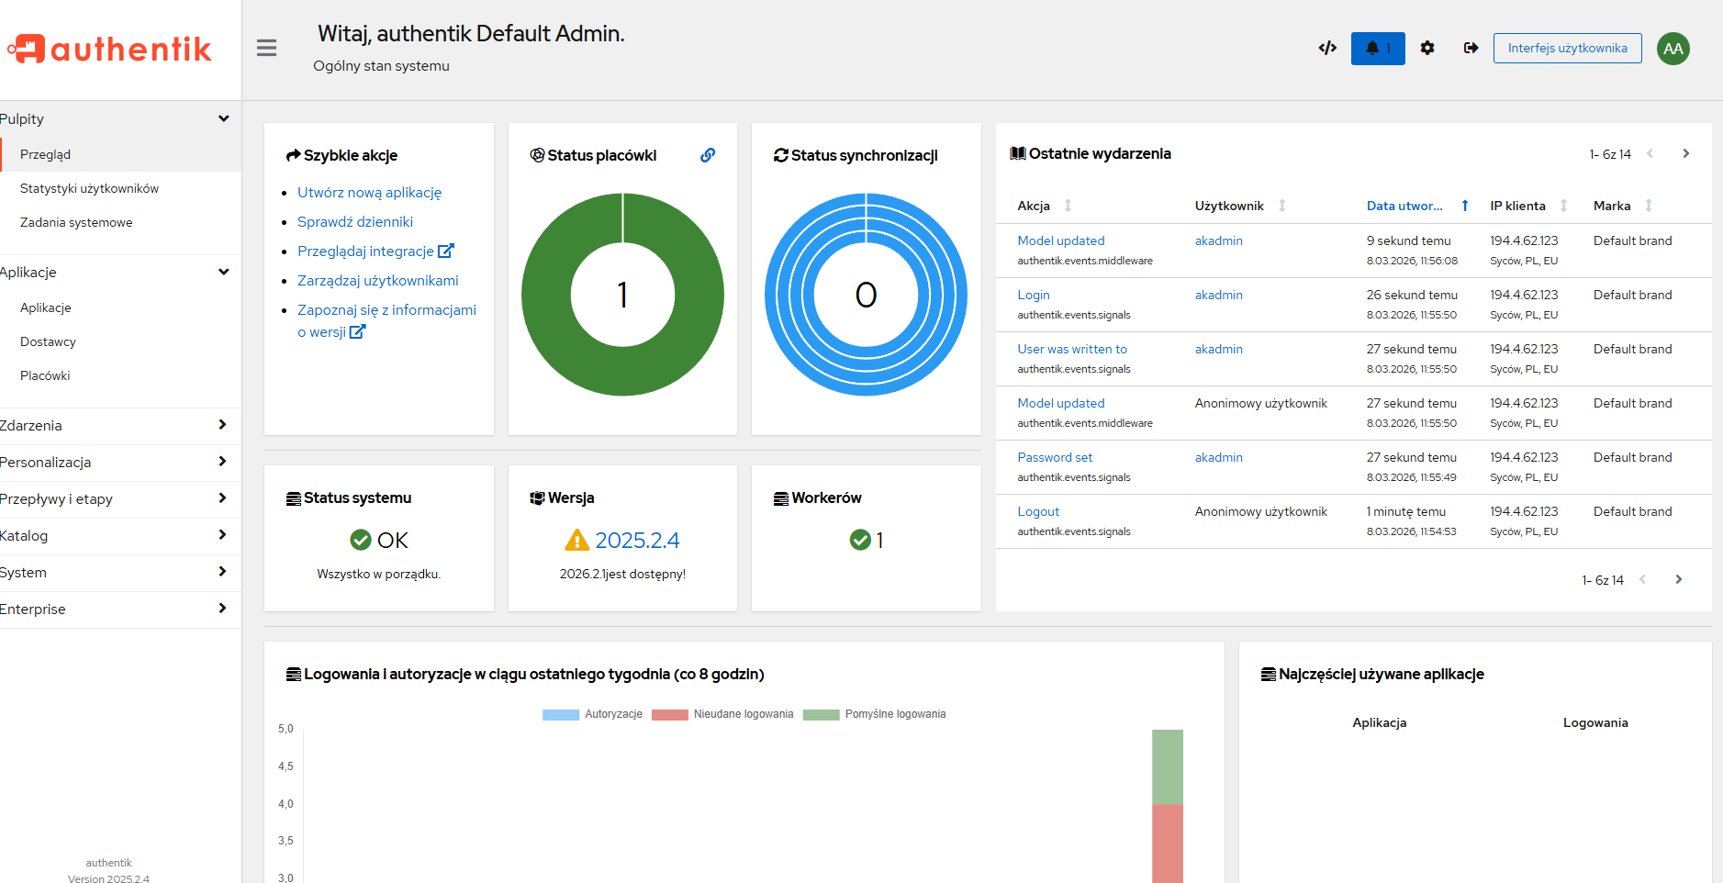This screenshot has height=883, width=1723.
Task: Sort events by IP klienta arrows
Action: [x=1564, y=206]
